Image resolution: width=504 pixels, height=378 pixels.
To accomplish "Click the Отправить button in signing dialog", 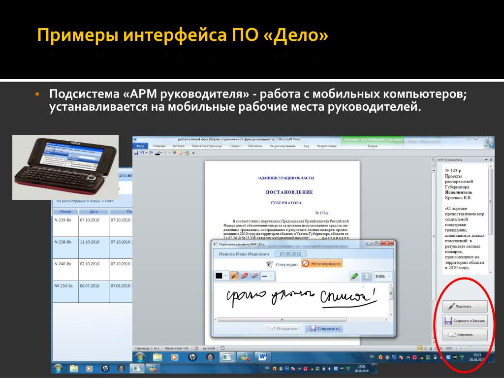I will (x=283, y=328).
